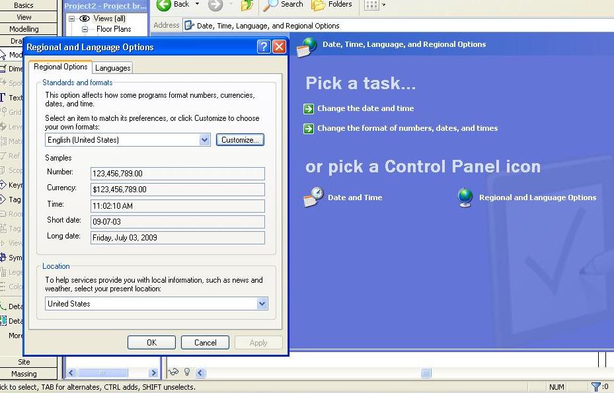The width and height of the screenshot is (614, 393).
Task: Select the Symbol tool in design bar
Action: click(11, 258)
